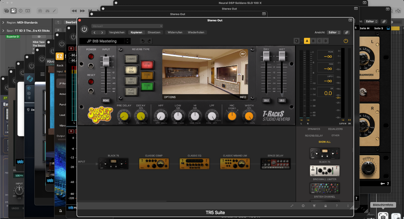Click the help question mark in T-RackS footer
404x219 pixels.
point(337,206)
